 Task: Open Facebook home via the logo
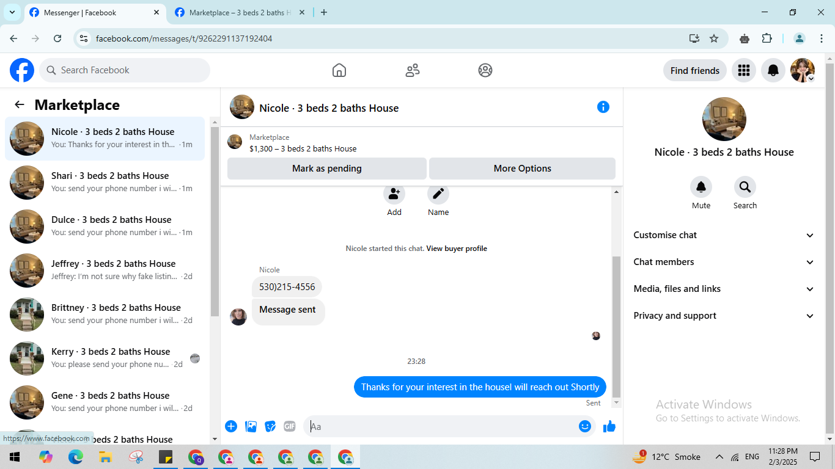pyautogui.click(x=22, y=70)
